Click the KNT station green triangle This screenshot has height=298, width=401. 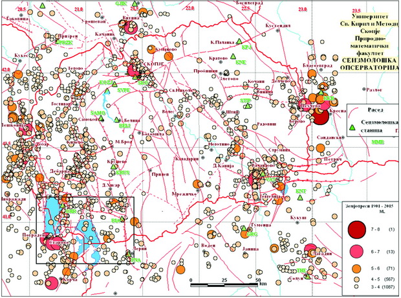coord(299,198)
